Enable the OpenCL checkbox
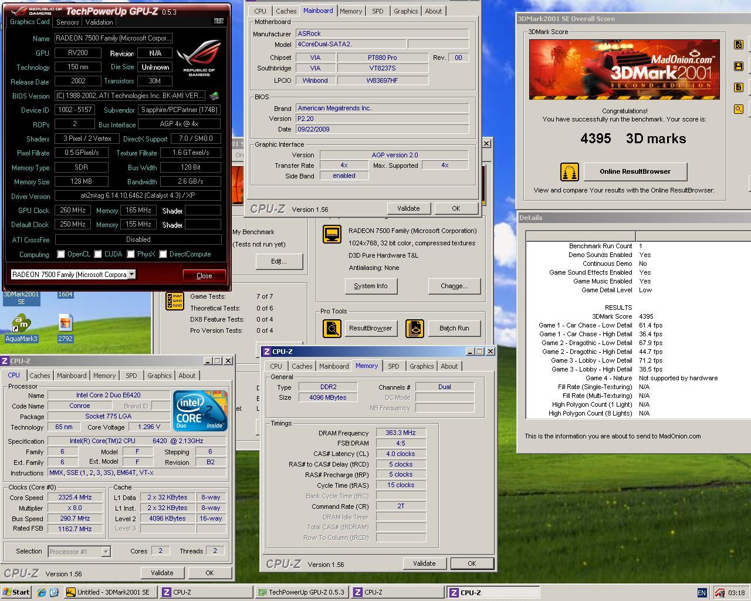 (61, 254)
